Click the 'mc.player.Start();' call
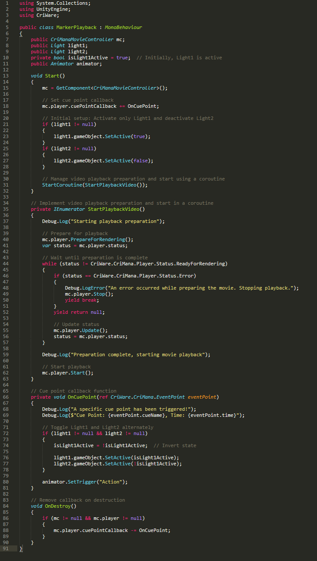The width and height of the screenshot is (317, 561). (67, 373)
